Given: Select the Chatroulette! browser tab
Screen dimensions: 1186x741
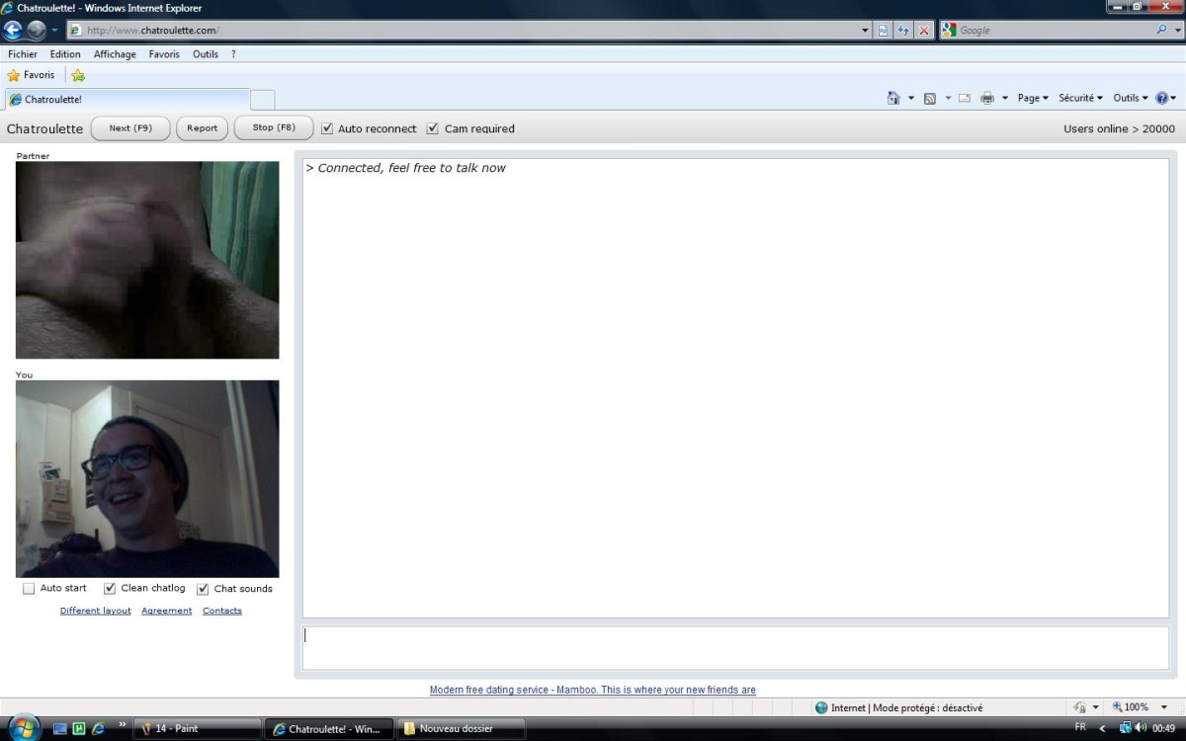Looking at the screenshot, I should [127, 99].
